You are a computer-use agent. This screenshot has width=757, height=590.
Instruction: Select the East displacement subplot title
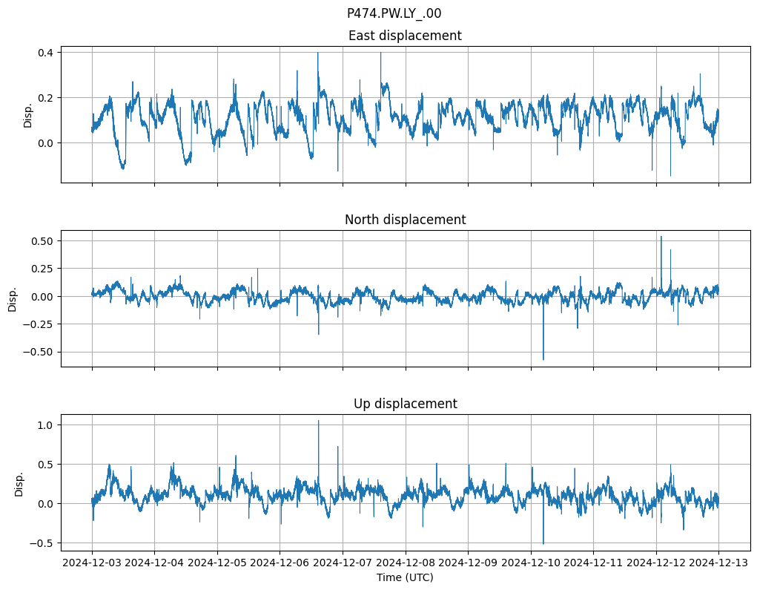(405, 36)
